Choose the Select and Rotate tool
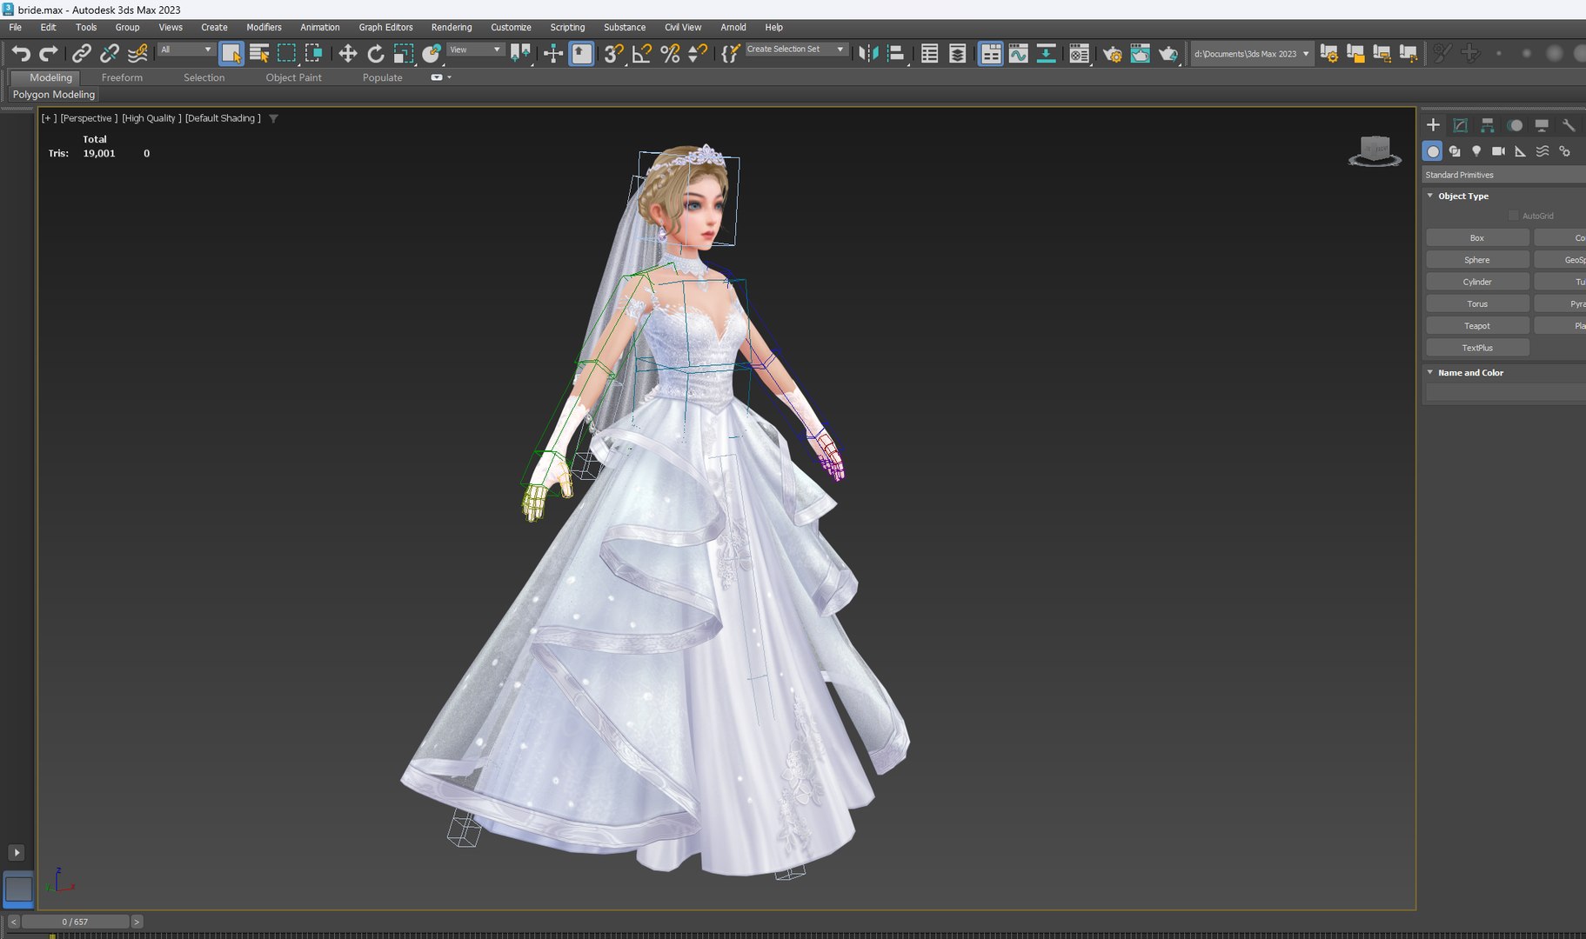The image size is (1586, 939). click(376, 54)
